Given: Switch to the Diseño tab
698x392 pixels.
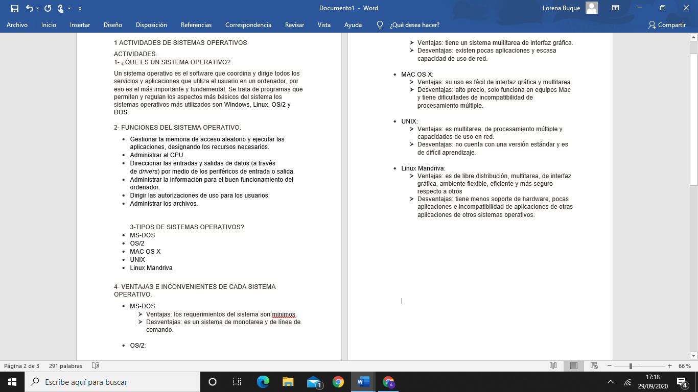Looking at the screenshot, I should point(113,25).
